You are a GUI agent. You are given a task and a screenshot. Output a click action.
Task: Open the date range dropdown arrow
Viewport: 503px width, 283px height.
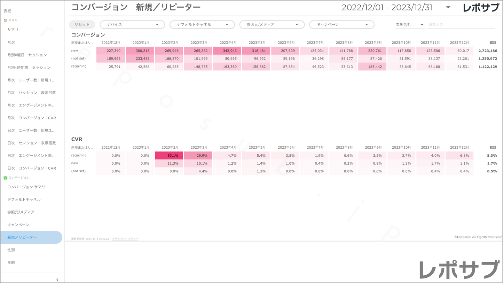pyautogui.click(x=448, y=7)
